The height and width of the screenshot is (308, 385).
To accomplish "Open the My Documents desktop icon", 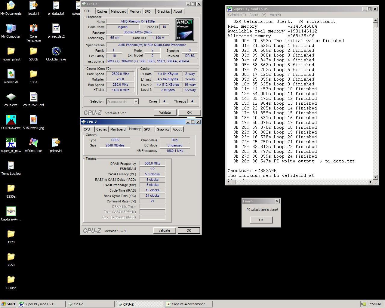I will pyautogui.click(x=11, y=8).
